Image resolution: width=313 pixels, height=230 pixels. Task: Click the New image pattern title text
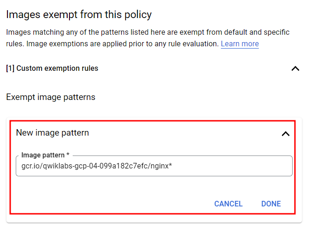point(52,133)
